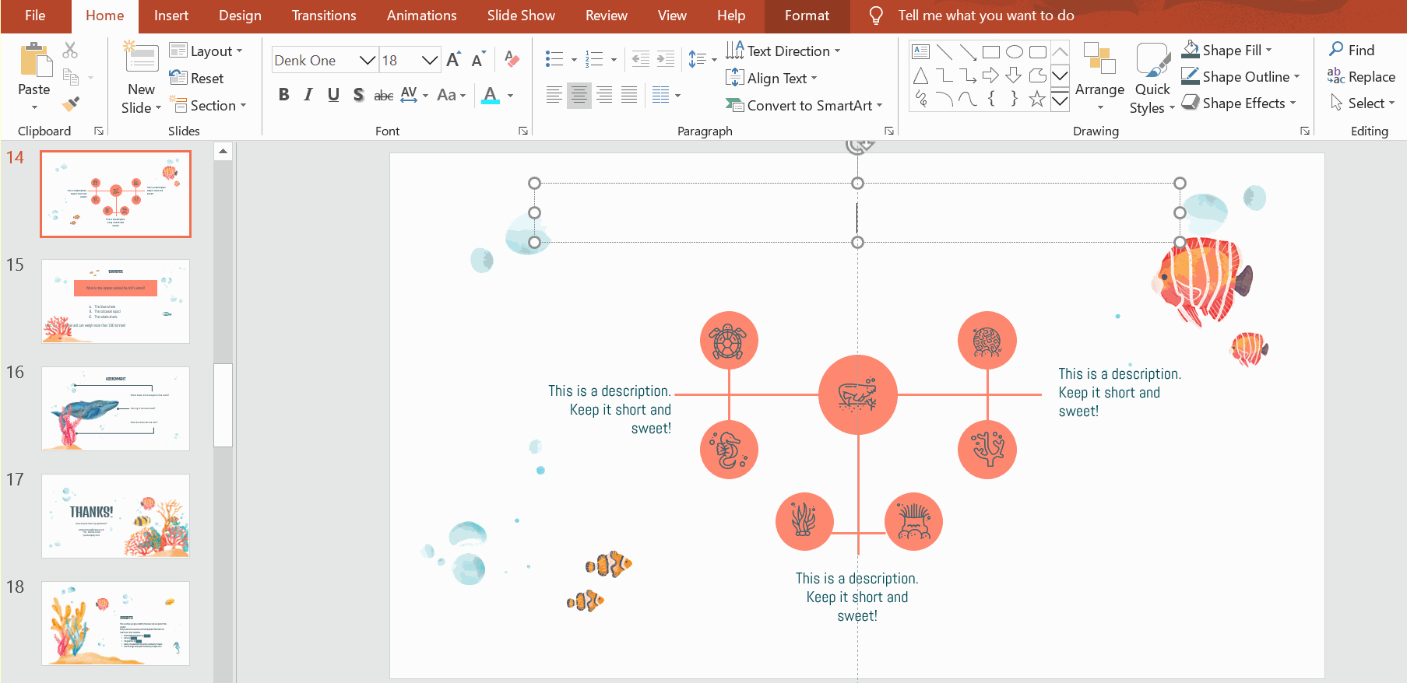The width and height of the screenshot is (1407, 683).
Task: Select the Format Painter brush icon
Action: (71, 103)
